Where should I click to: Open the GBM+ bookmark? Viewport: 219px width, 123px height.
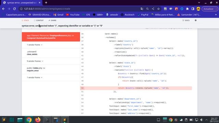(98, 15)
